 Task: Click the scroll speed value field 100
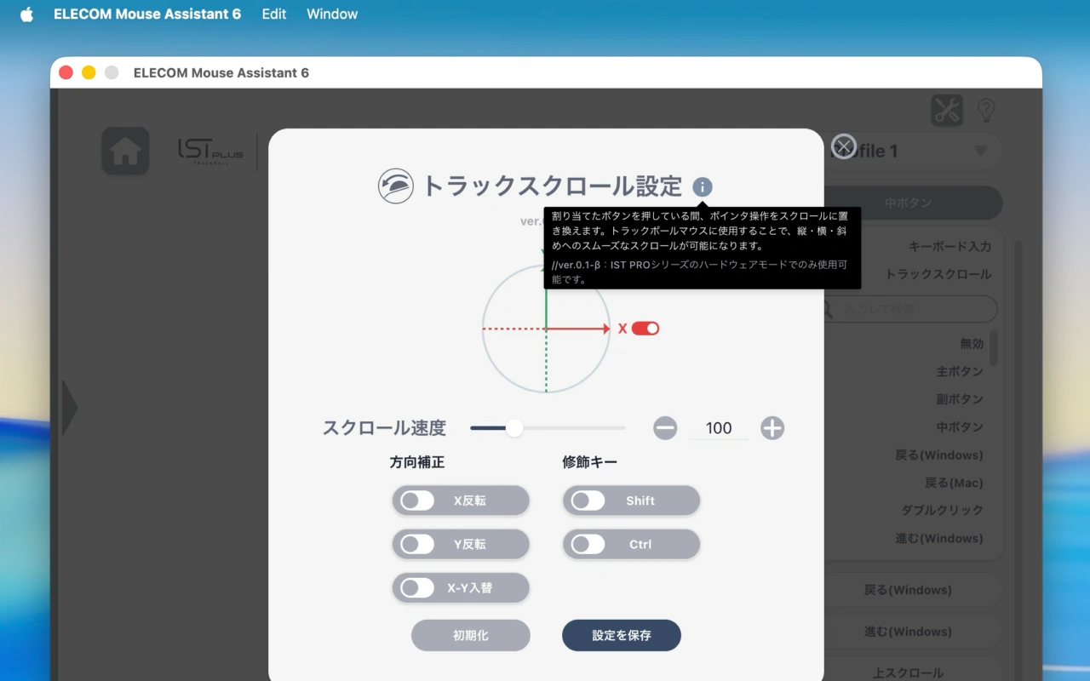coord(719,428)
